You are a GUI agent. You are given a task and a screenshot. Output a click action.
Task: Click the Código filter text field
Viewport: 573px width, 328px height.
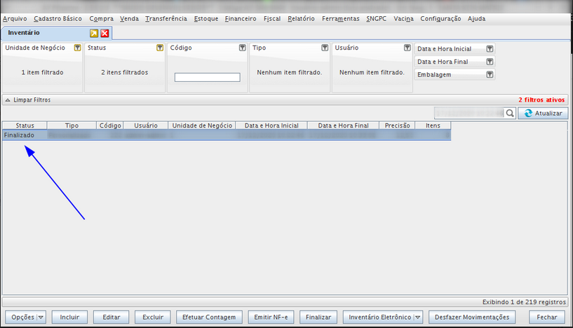207,77
